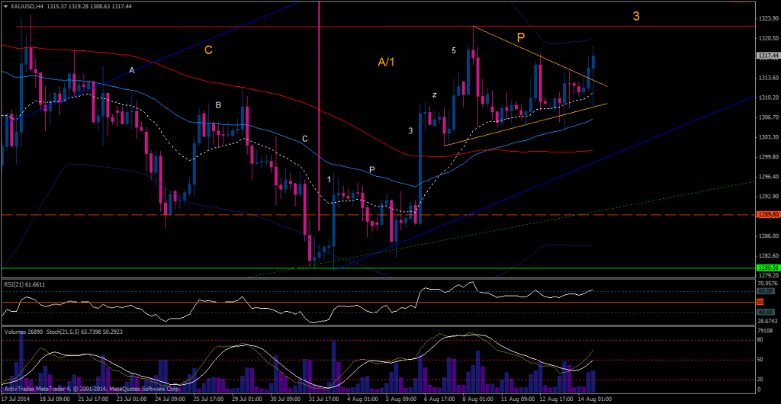Click the RSI(21) 61.6611 indicator label
The image size is (781, 404).
(x=24, y=285)
